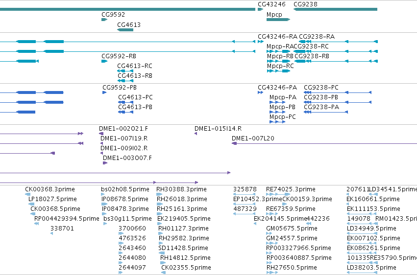This screenshot has width=417, height=275.
Task: Click the CG43246-RA transcript label
Action: click(277, 37)
